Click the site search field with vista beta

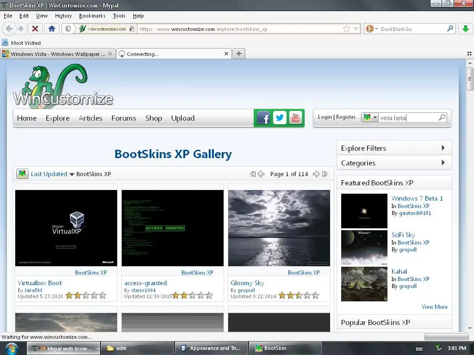408,118
